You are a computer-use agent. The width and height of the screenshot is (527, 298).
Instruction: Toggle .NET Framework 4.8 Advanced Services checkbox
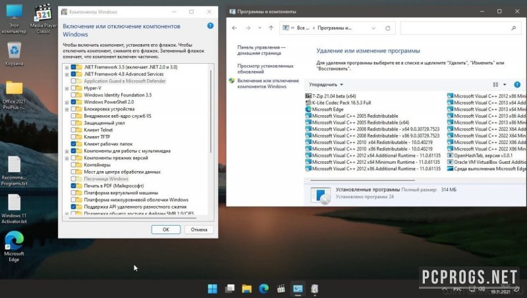[x=73, y=74]
